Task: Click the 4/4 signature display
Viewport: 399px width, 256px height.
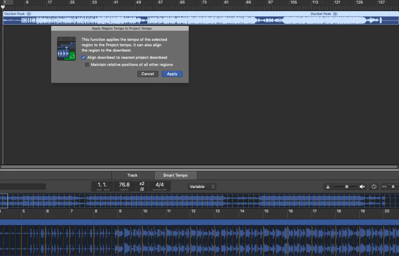Action: (x=159, y=186)
